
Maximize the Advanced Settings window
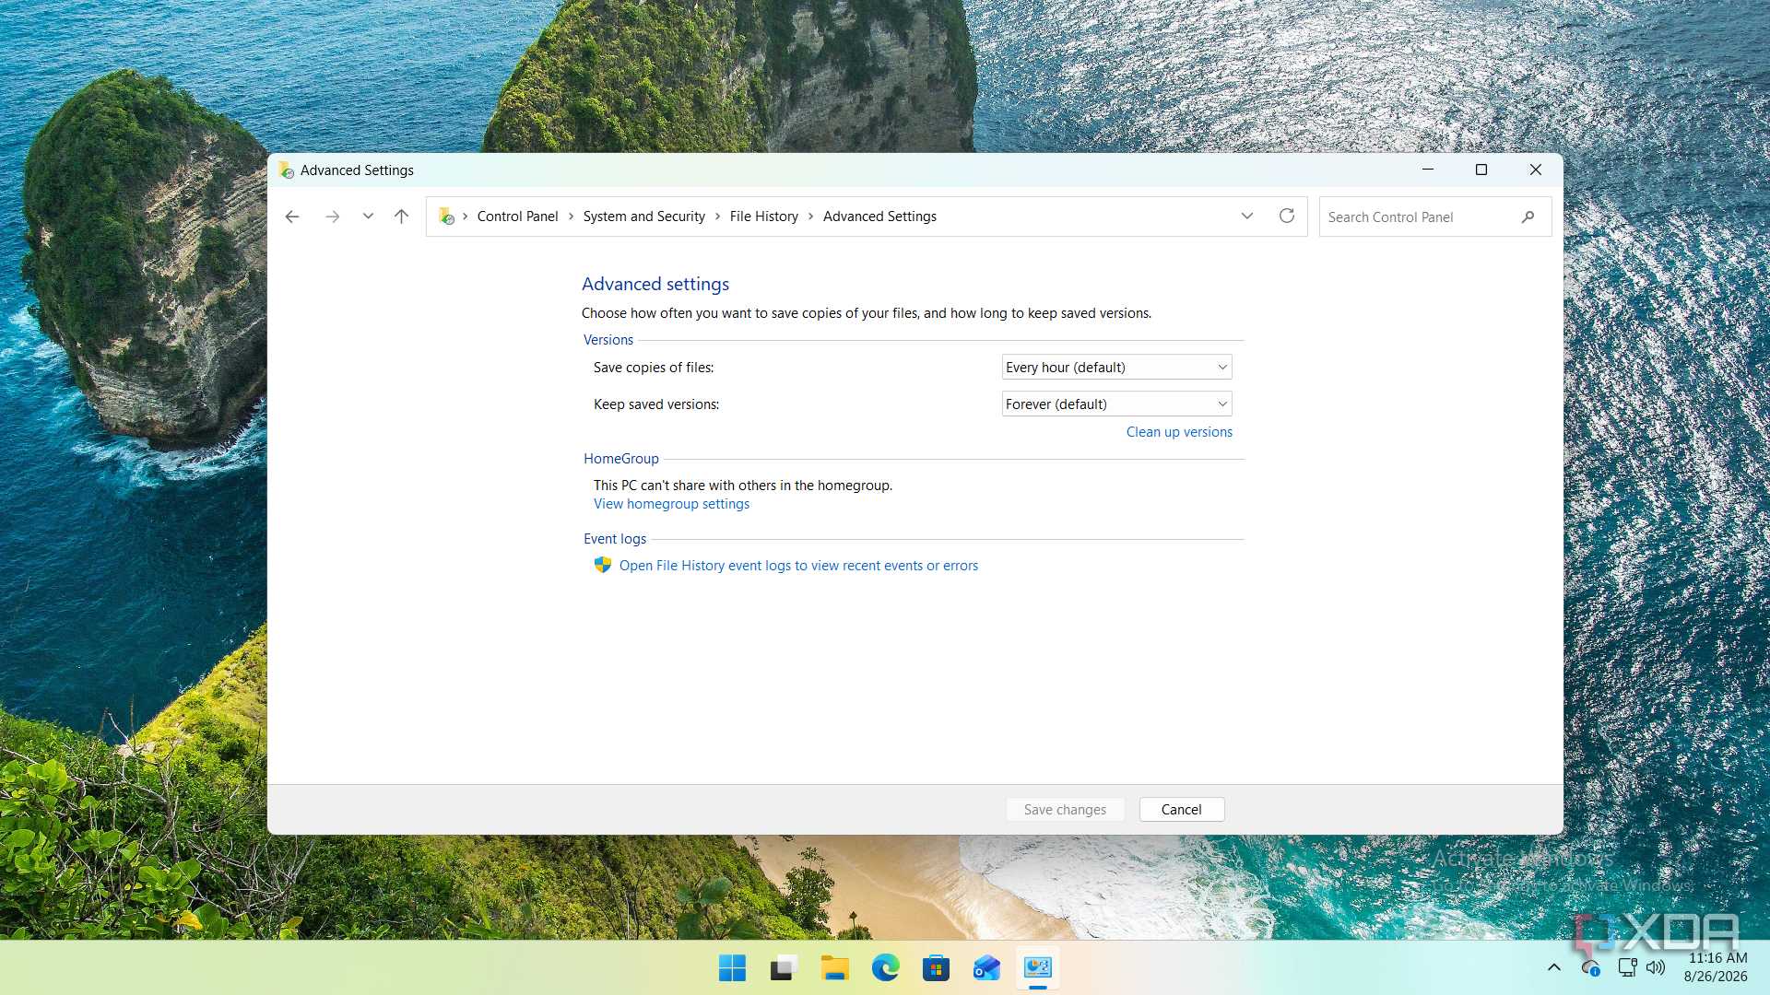[x=1481, y=170]
